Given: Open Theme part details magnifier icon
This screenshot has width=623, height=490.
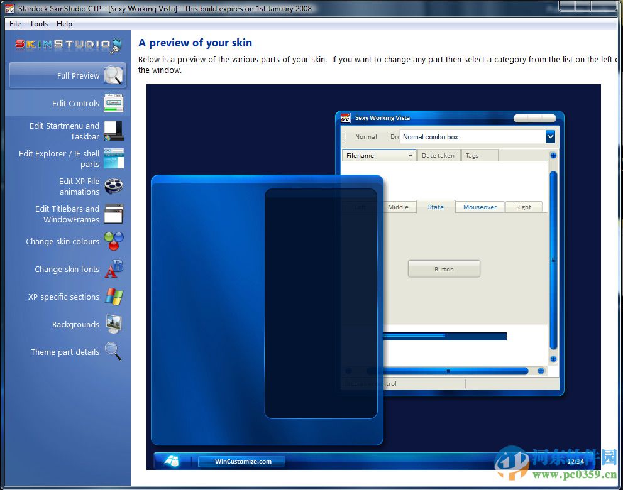Looking at the screenshot, I should [113, 352].
